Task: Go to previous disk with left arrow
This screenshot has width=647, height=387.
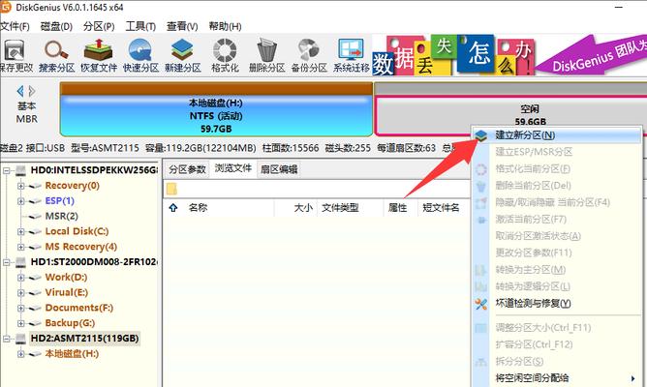Action: (x=19, y=91)
